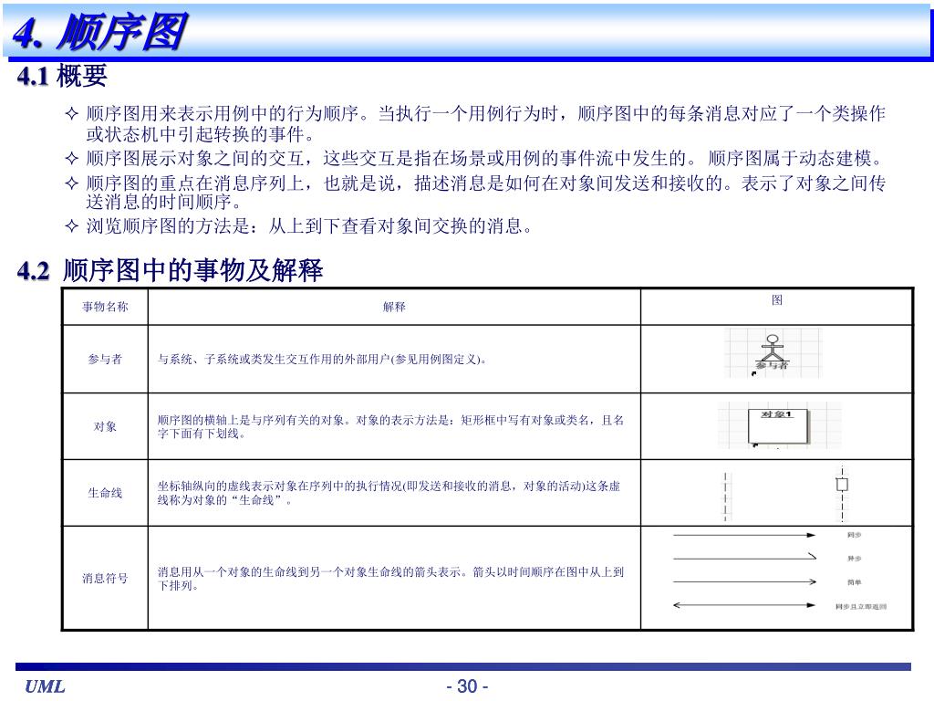This screenshot has height=701, width=934.
Task: Click the '同步' synchronous message arrow
Action: click(744, 535)
